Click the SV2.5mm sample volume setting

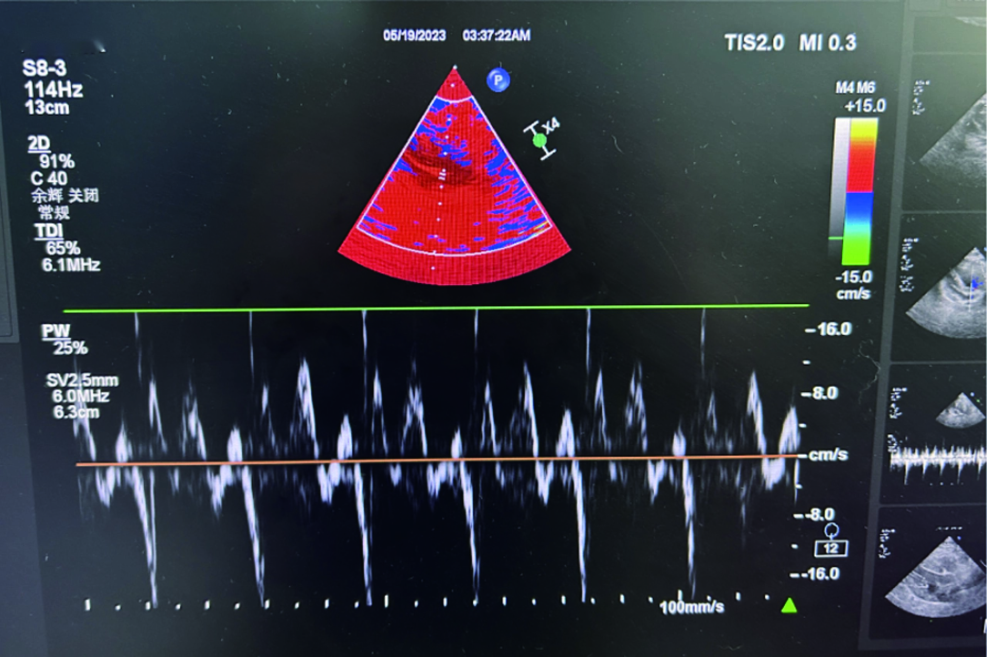[82, 380]
